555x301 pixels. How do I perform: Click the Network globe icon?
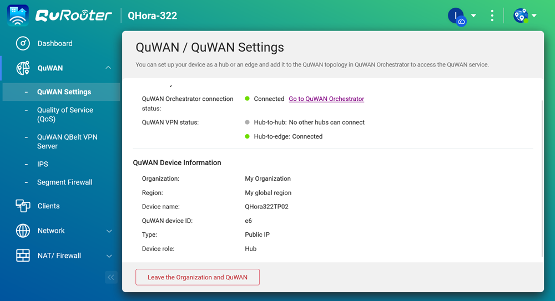(x=23, y=231)
